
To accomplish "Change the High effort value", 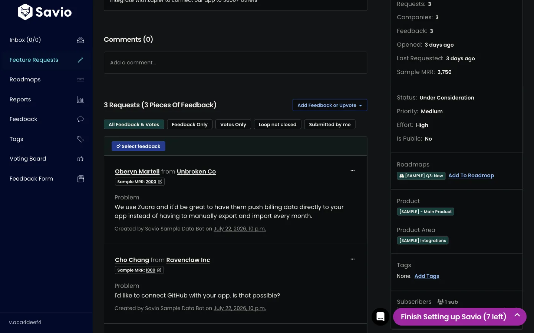I will tap(422, 125).
